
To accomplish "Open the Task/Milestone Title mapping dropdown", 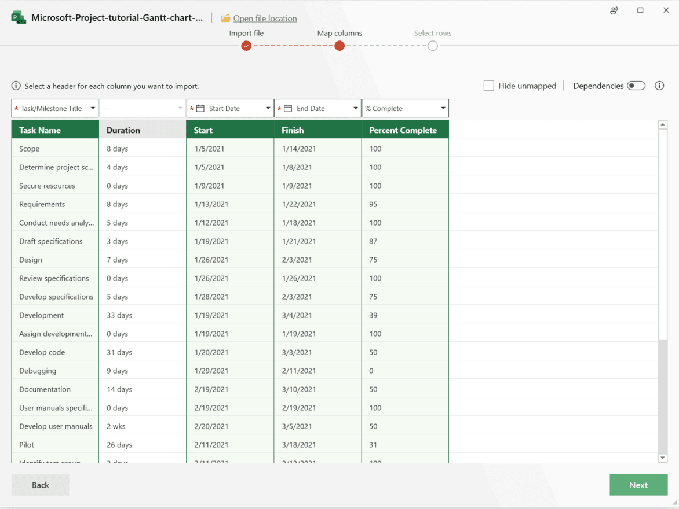I will click(x=93, y=108).
